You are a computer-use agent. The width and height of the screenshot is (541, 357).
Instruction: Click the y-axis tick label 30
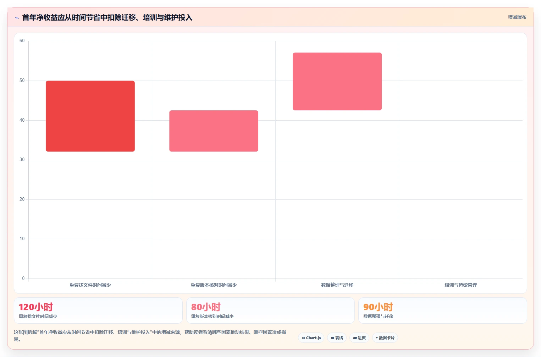[x=22, y=160]
